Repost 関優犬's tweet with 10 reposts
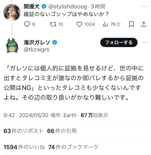Viewport: 151px width, 155px height. click(56, 24)
